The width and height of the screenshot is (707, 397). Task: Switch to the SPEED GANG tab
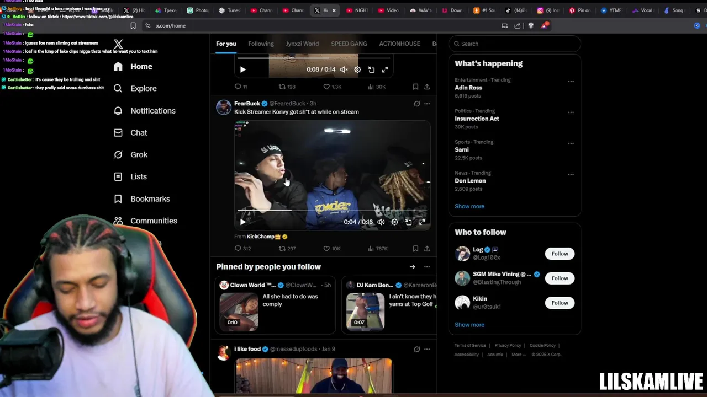click(349, 44)
